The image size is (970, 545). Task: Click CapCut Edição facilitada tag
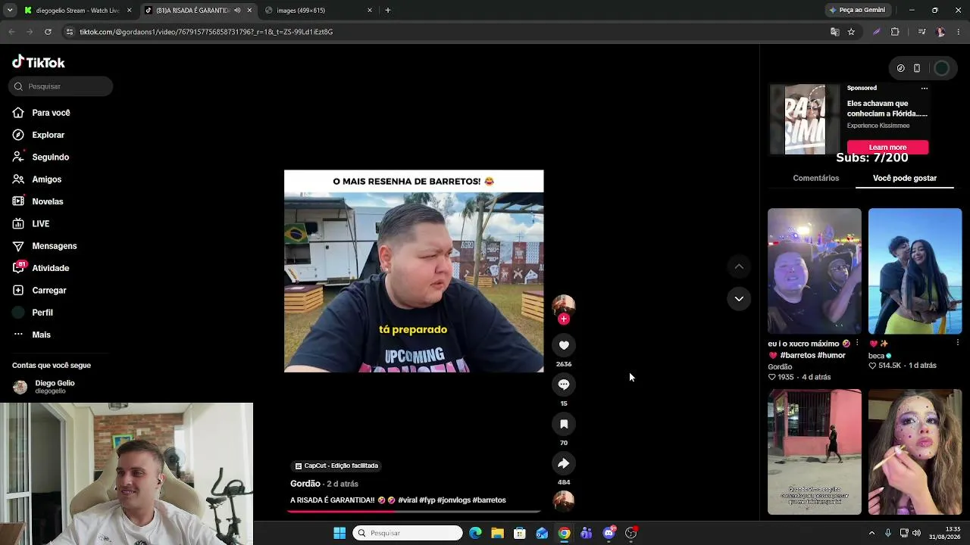point(336,466)
